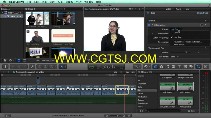Choose Lisa Test preset entry
This screenshot has height=118, width=211.
tap(178, 37)
